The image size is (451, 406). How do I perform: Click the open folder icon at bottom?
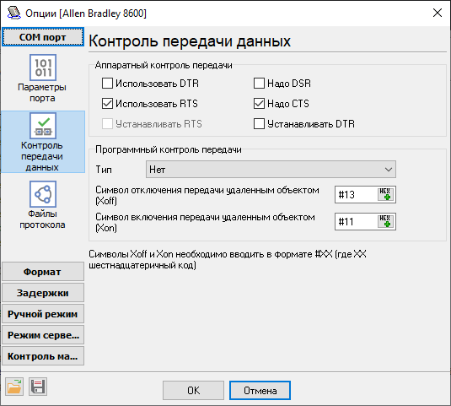pos(14,387)
